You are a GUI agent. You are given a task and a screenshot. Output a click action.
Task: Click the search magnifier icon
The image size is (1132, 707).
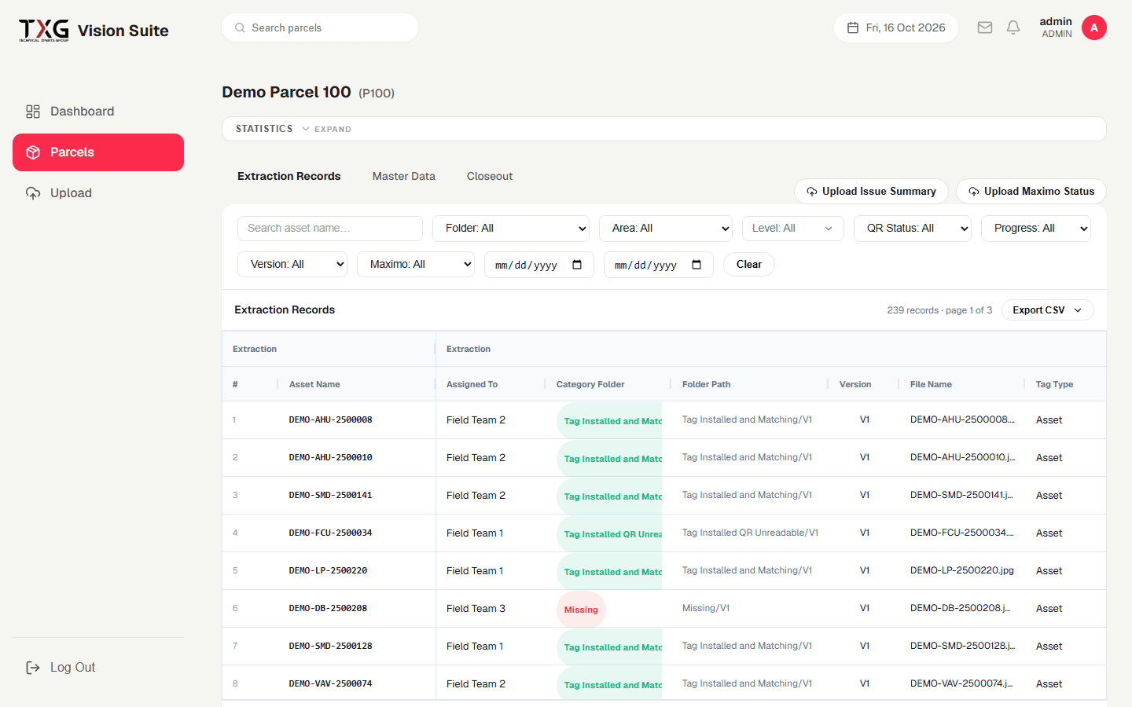click(x=240, y=27)
